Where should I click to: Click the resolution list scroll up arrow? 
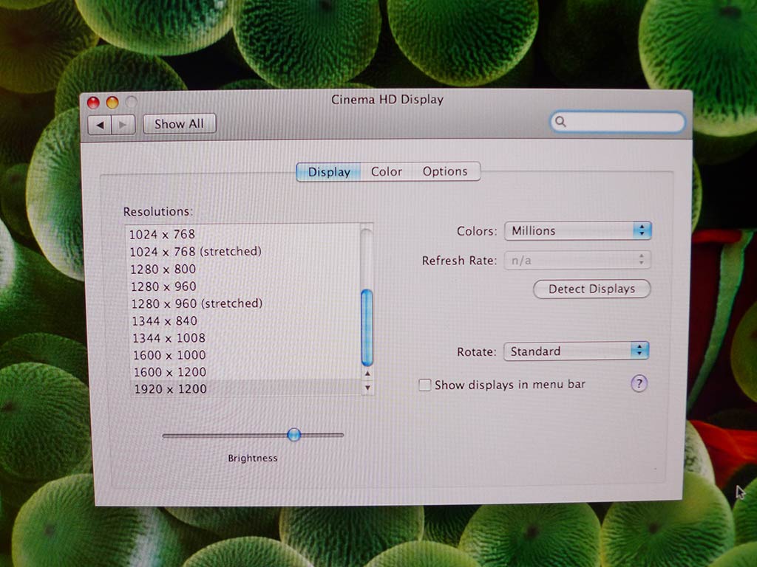(367, 374)
